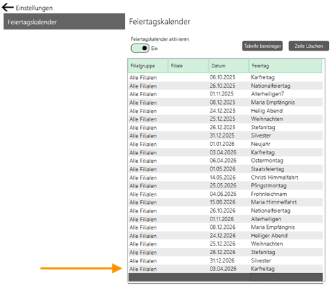Select the Pfingstmontag holiday row

tap(225, 186)
